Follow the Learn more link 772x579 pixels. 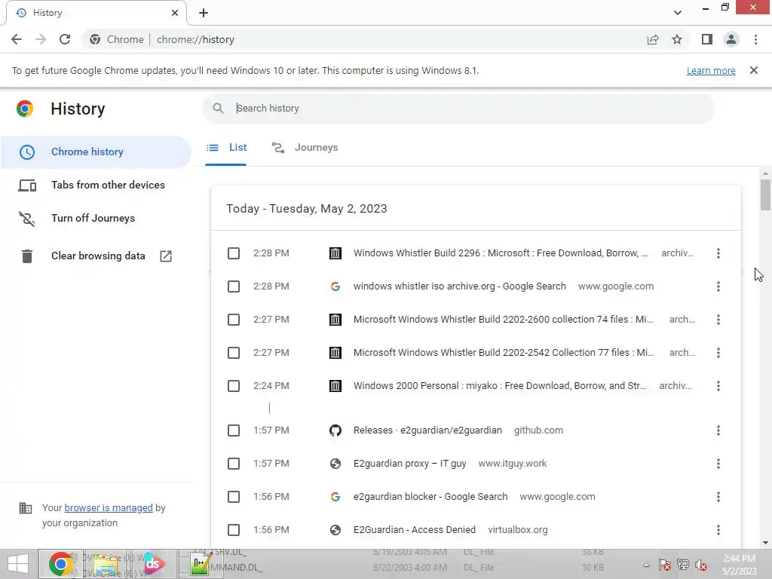[x=711, y=70]
